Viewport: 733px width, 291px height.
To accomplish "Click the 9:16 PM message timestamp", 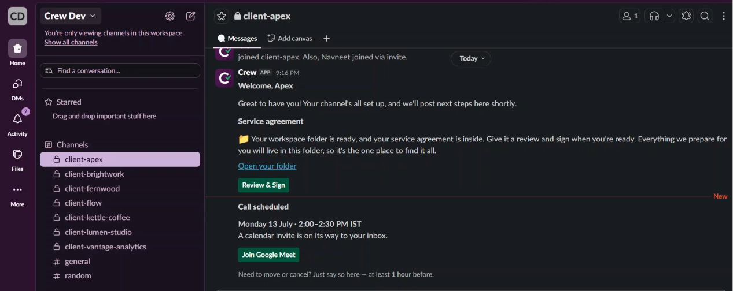I will 288,73.
